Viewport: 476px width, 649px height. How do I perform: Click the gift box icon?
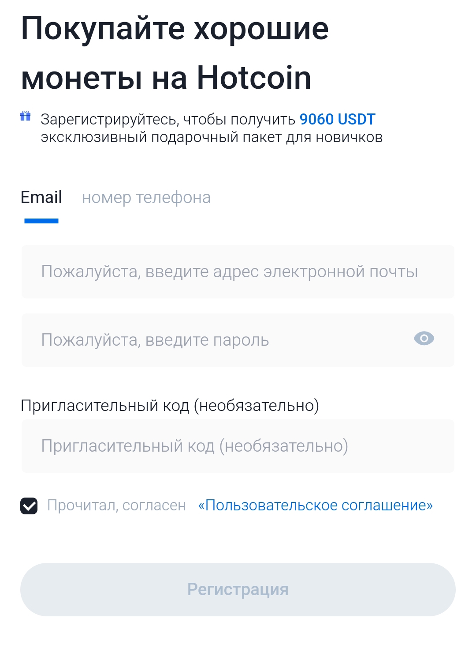(26, 116)
